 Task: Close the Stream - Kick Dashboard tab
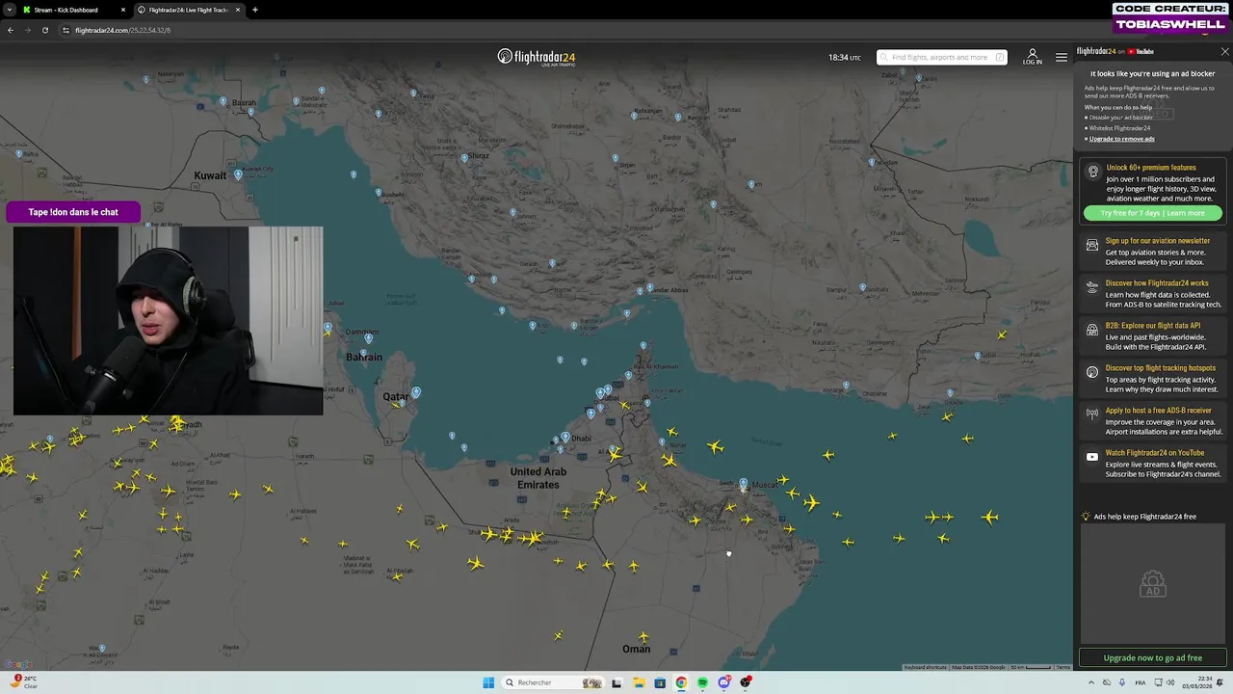(123, 10)
